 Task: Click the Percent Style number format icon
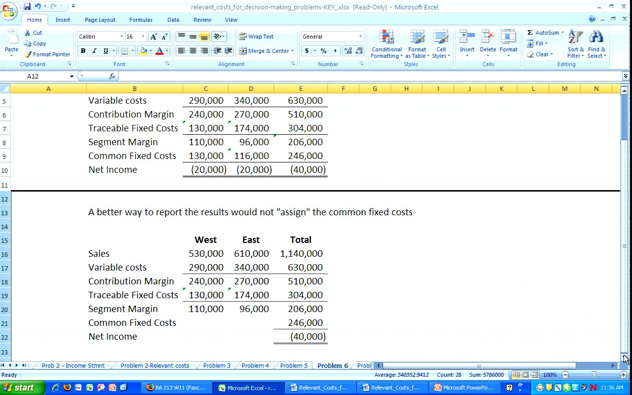[323, 51]
